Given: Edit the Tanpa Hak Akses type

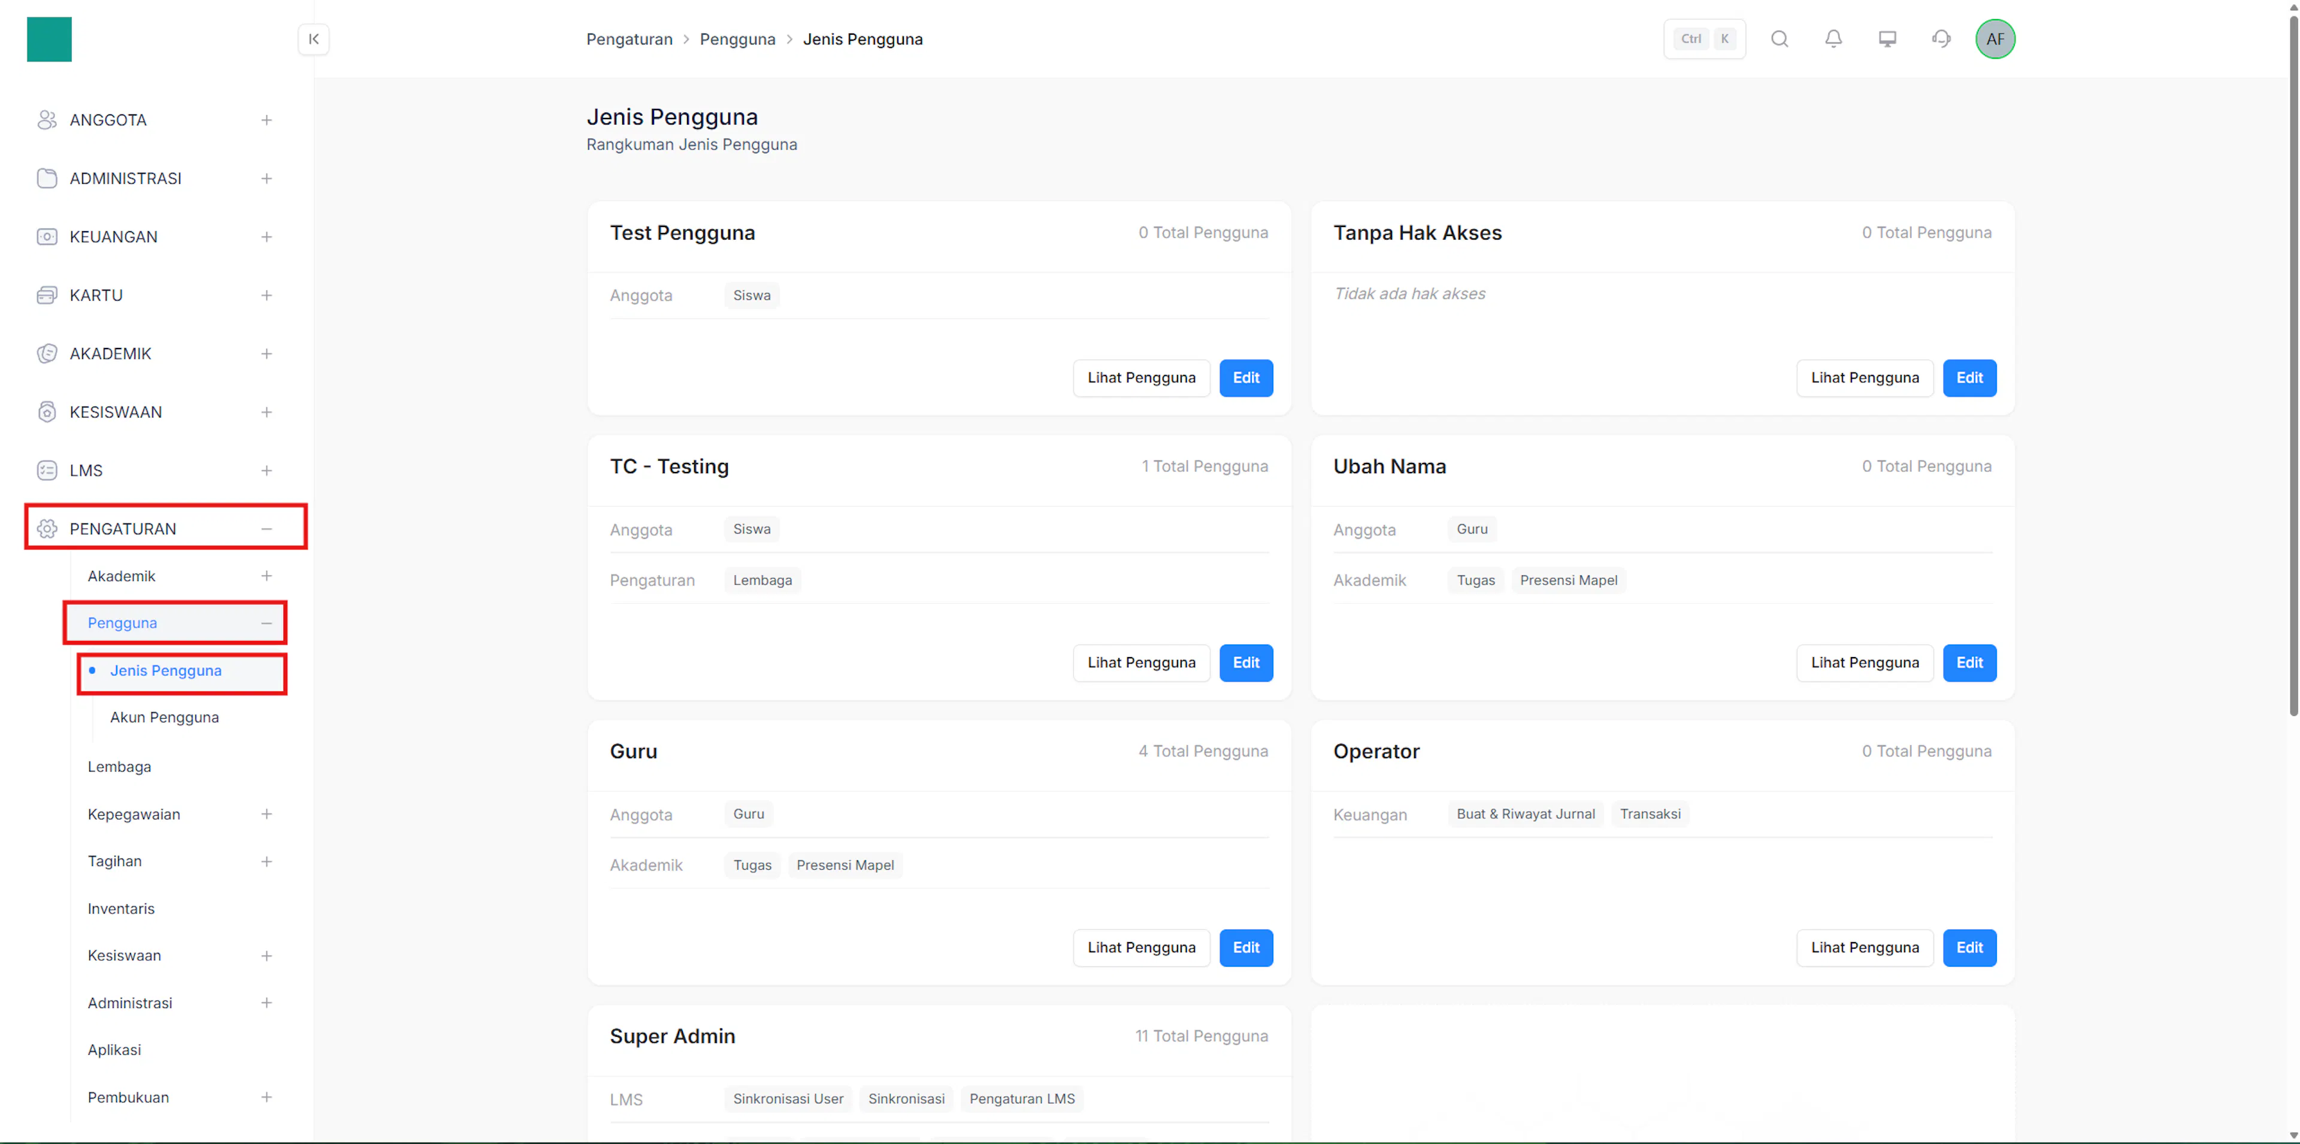Looking at the screenshot, I should click(1969, 378).
